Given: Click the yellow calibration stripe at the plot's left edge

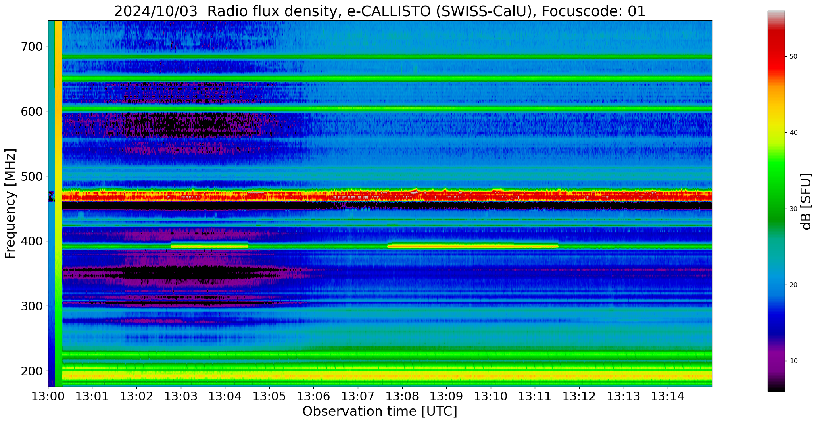Looking at the screenshot, I should [58, 203].
